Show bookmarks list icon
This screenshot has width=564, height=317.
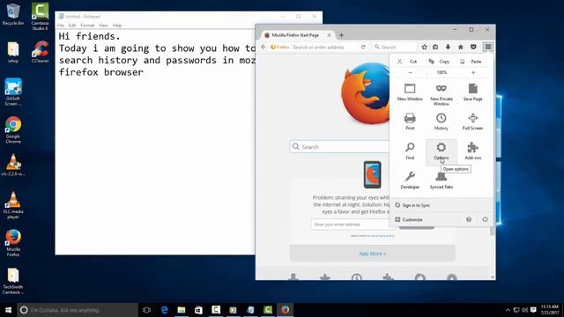tap(435, 47)
